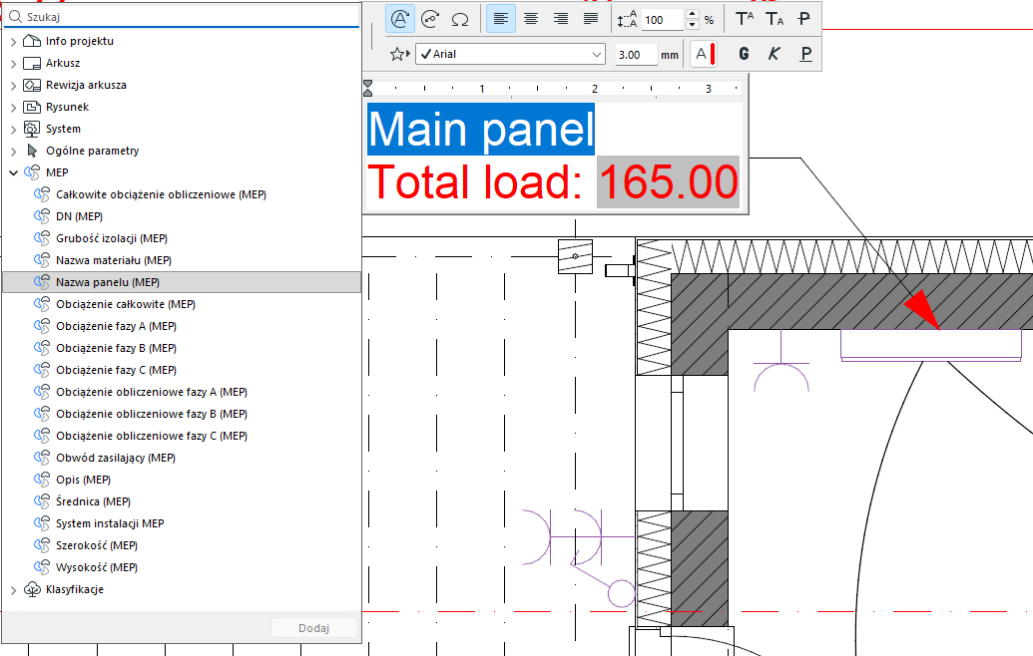Image resolution: width=1033 pixels, height=656 pixels.
Task: Click the font size 3.00 field
Action: click(636, 55)
